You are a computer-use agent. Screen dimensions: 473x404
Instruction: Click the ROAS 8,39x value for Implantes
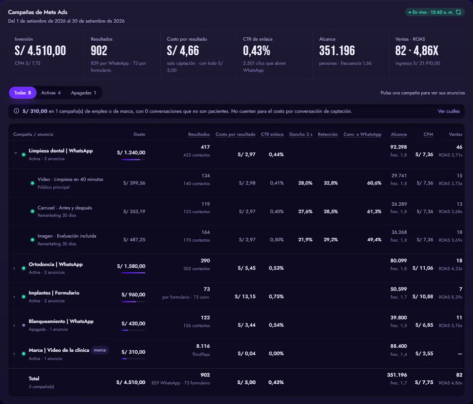click(450, 297)
